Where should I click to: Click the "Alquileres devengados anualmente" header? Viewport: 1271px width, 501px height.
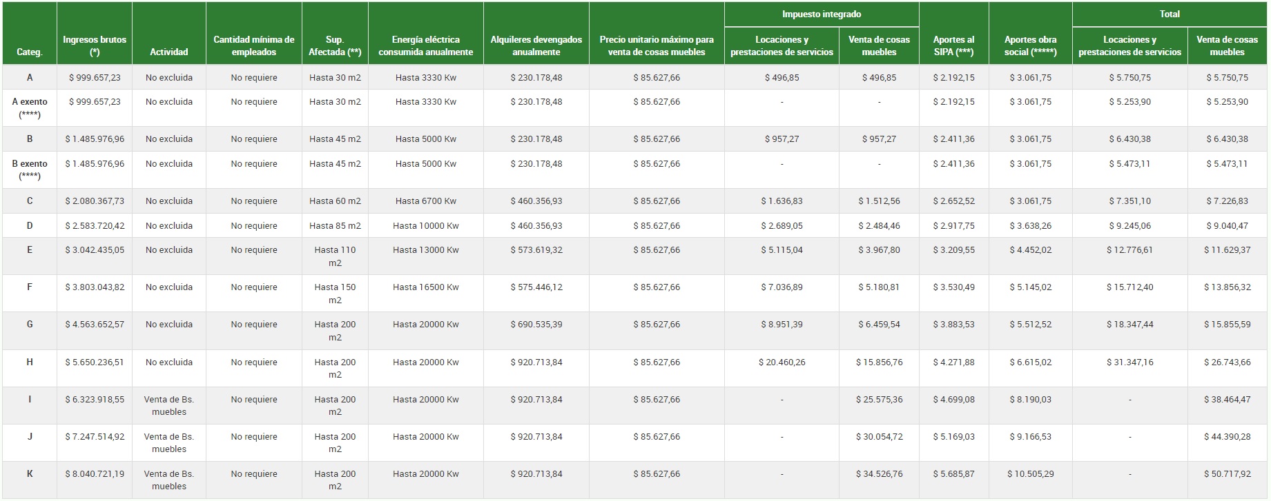coord(536,45)
